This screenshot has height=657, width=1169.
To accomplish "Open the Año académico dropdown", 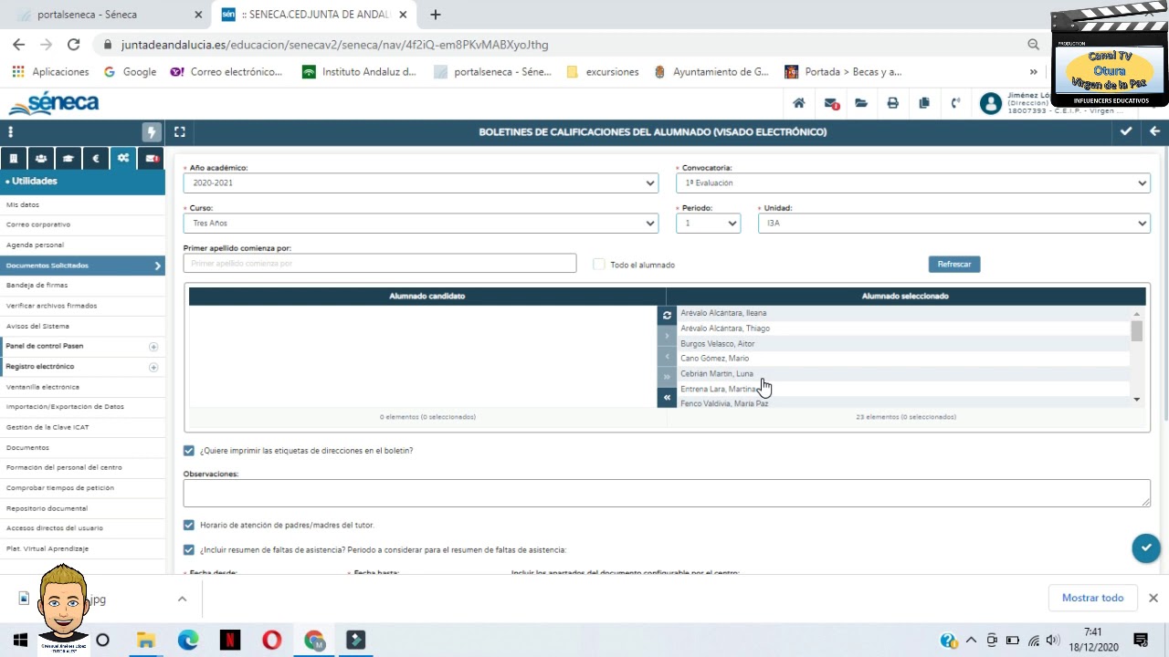I will coord(421,182).
